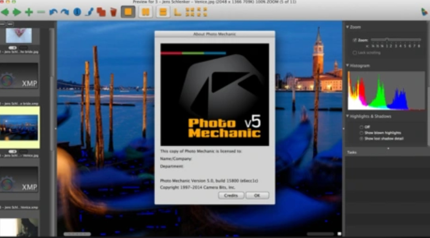The height and width of the screenshot is (238, 430).
Task: Open photo info with blue circle icon
Action: click(x=77, y=12)
